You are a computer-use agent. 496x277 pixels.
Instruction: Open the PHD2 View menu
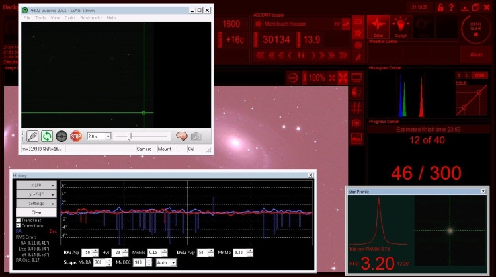(55, 18)
